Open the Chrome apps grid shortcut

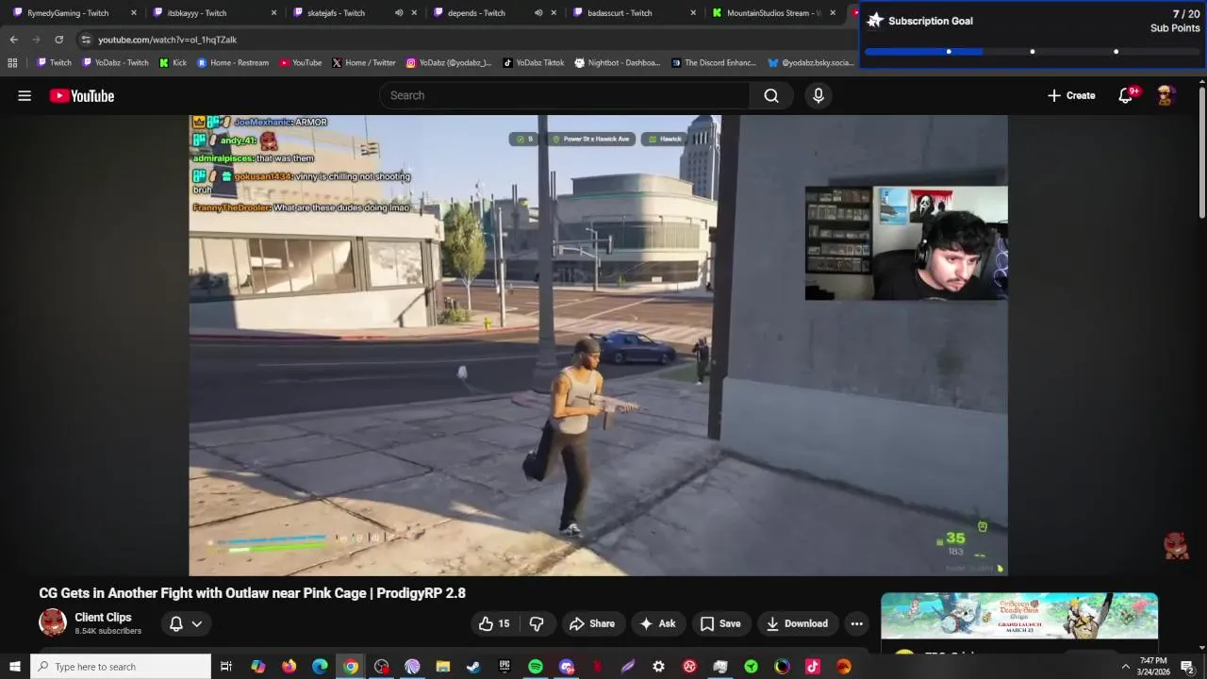(12, 63)
